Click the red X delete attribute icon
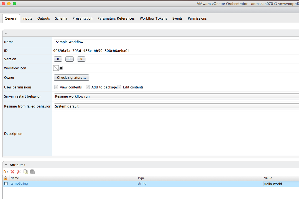This screenshot has width=299, height=199. point(12,172)
